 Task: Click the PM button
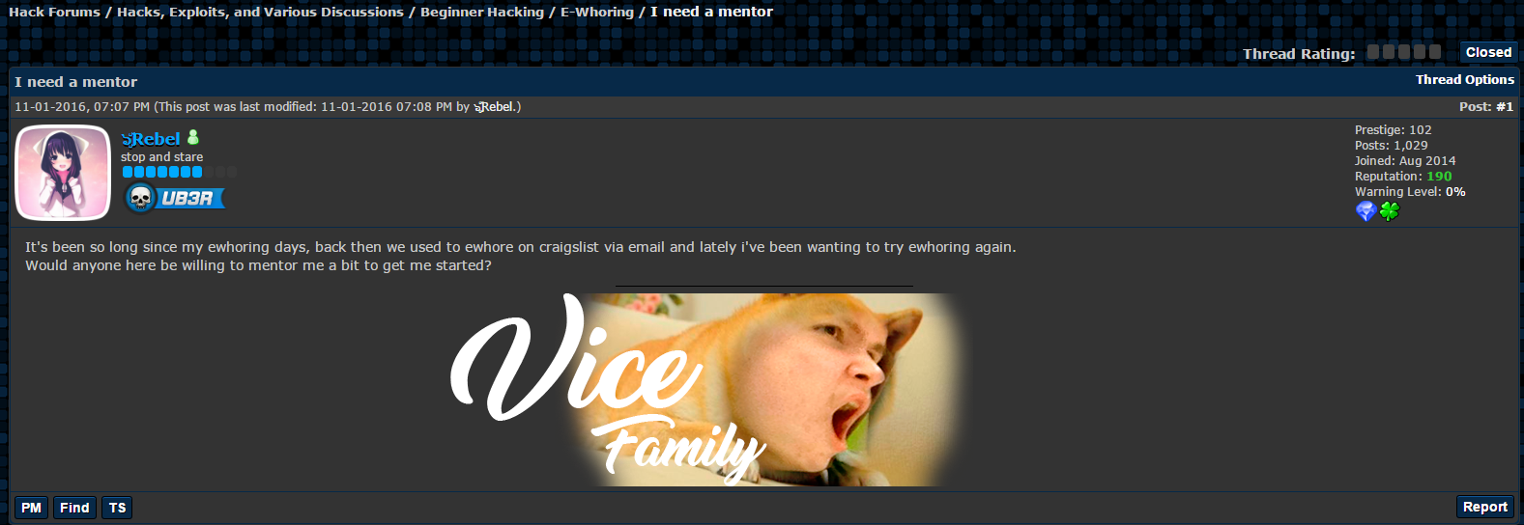tap(32, 508)
